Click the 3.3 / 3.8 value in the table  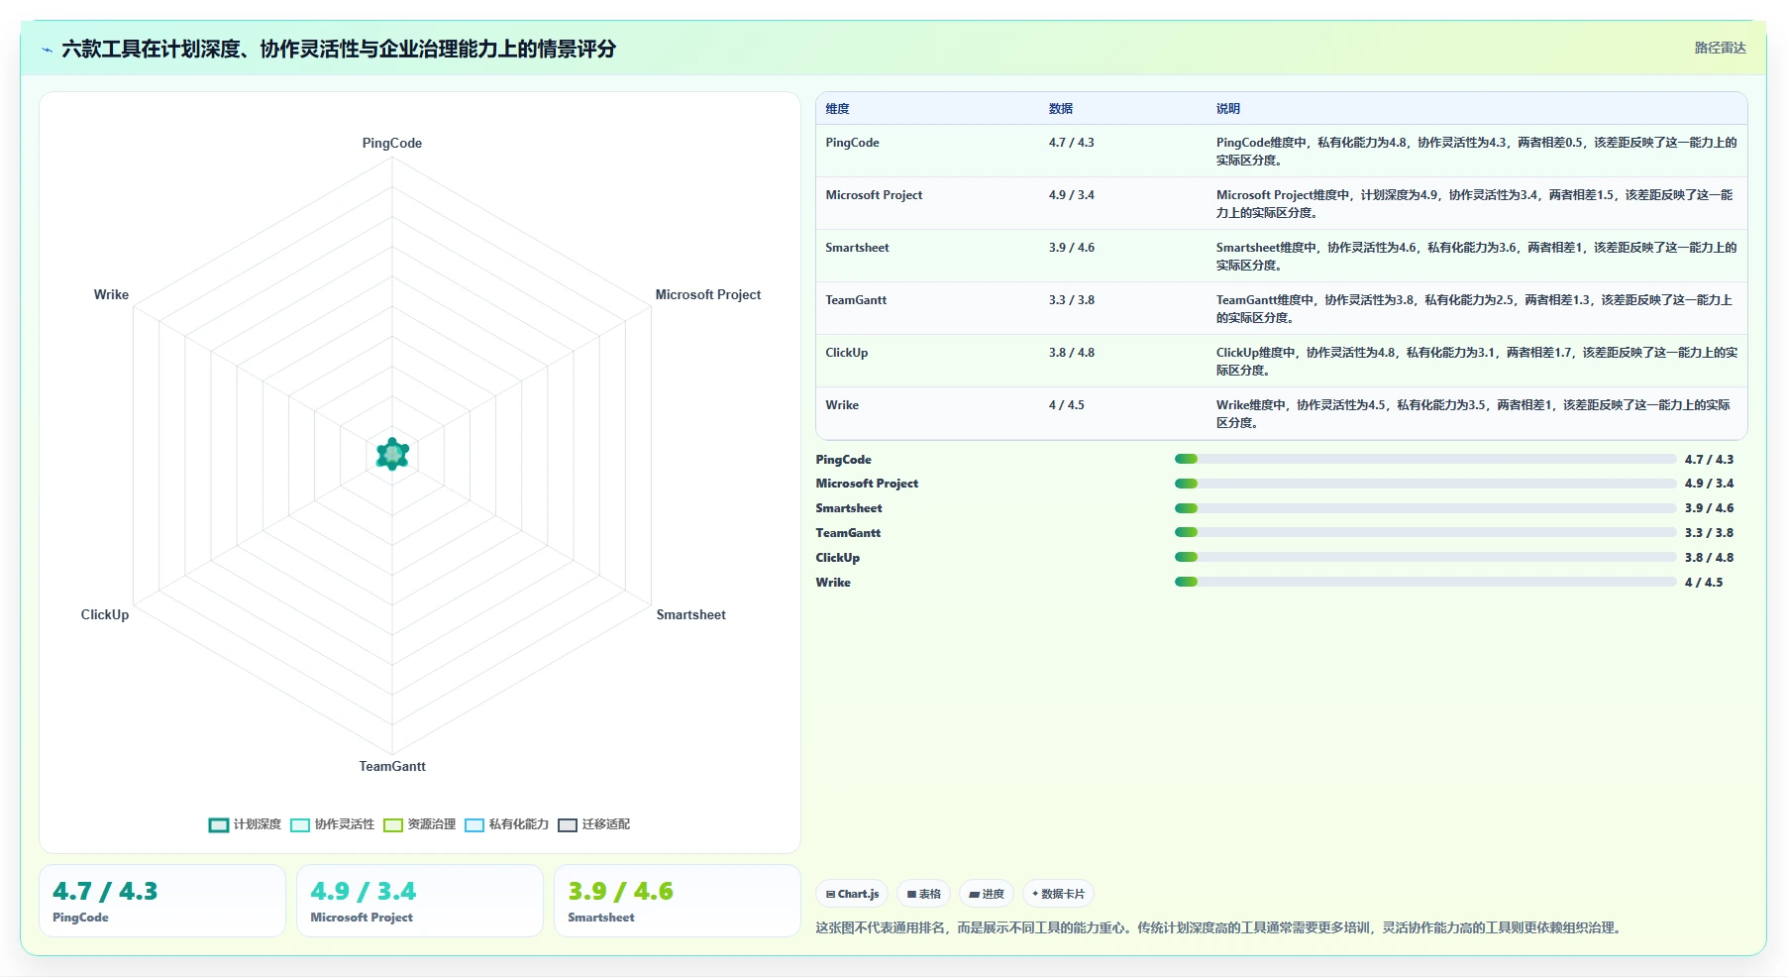1072,300
